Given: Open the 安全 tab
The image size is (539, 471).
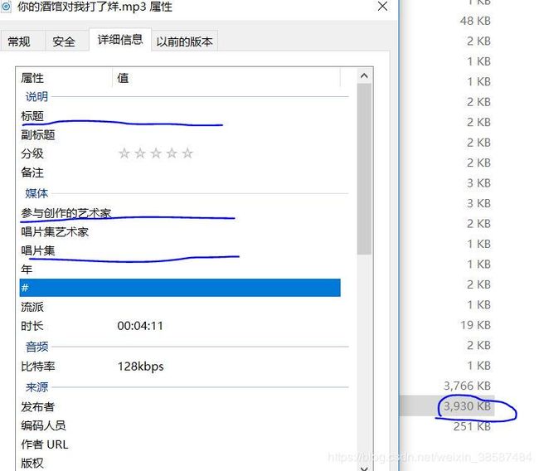Looking at the screenshot, I should click(66, 41).
